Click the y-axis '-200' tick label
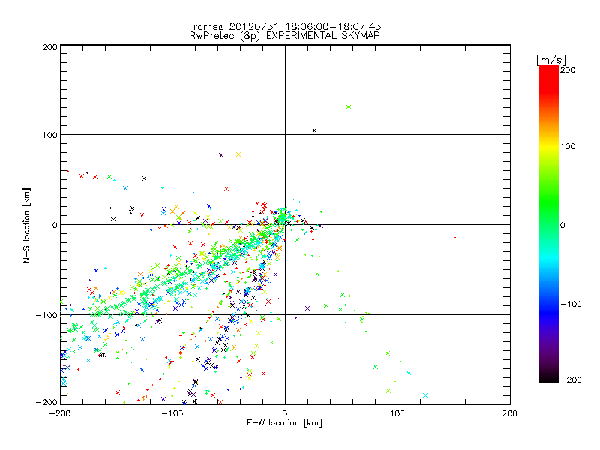Screen dimensions: 600x450 (46, 402)
